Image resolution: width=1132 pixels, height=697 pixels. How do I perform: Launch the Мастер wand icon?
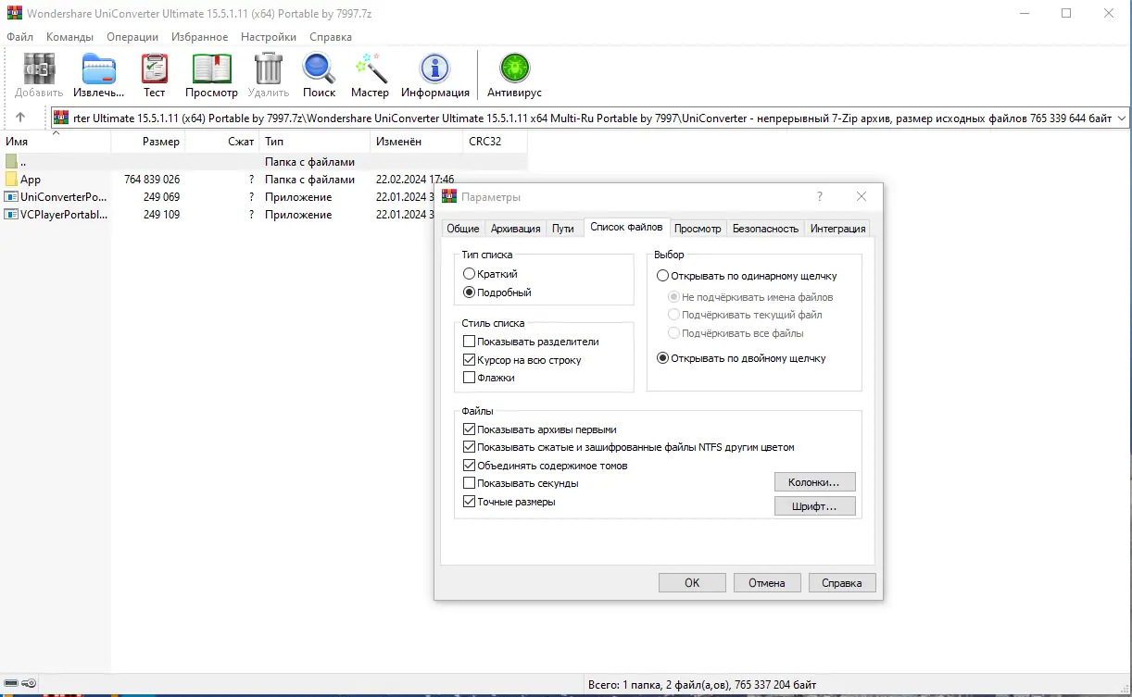(370, 68)
